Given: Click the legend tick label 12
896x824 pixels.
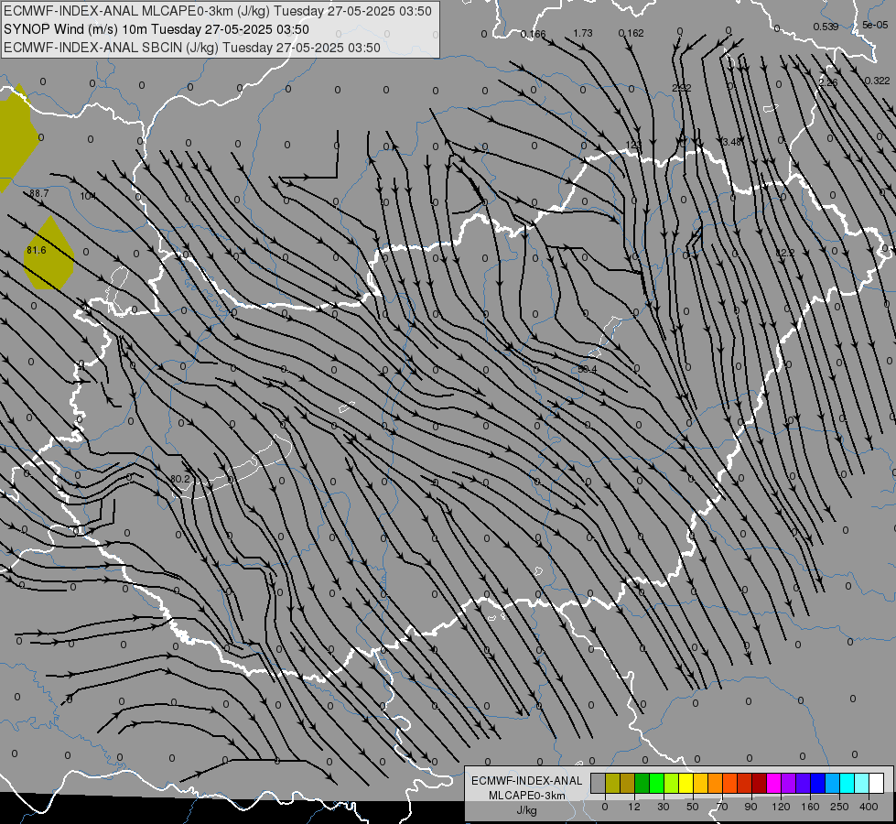Looking at the screenshot, I should (x=634, y=807).
